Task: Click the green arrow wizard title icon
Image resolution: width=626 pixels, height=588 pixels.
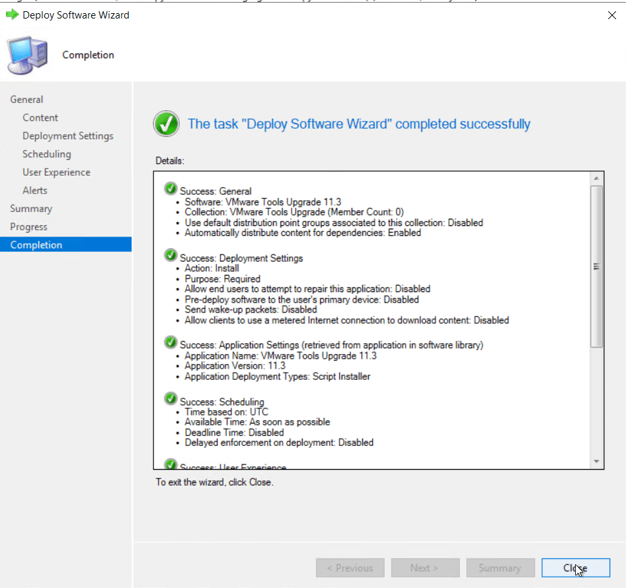Action: 12,15
